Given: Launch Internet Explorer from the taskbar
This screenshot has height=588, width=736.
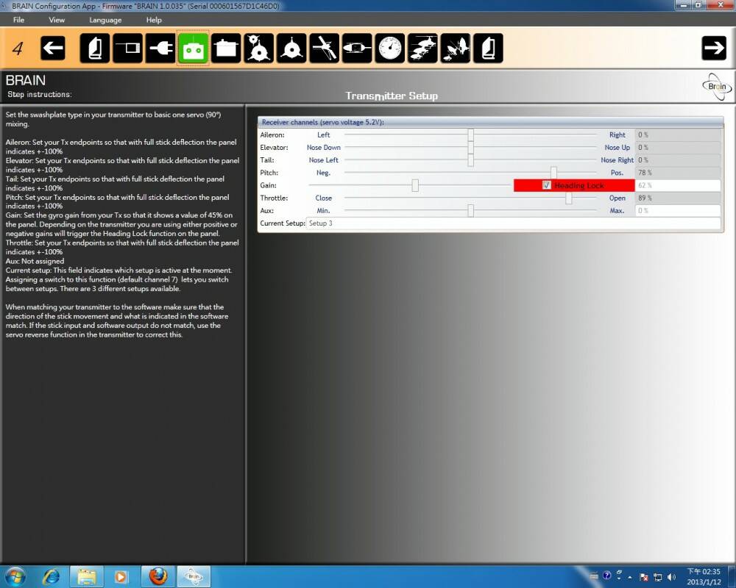Looking at the screenshot, I should (51, 576).
